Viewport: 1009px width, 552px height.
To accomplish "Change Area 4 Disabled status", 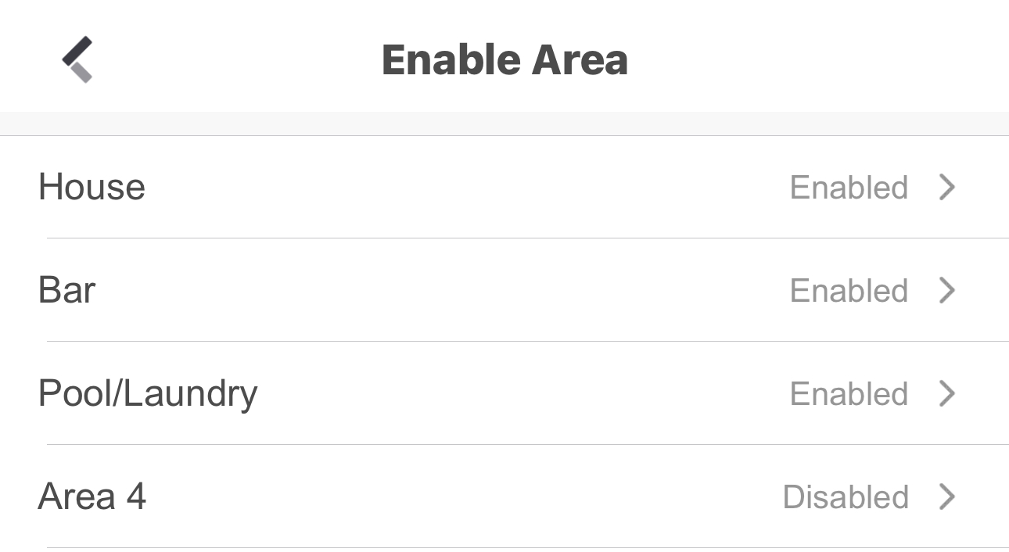I will point(846,497).
